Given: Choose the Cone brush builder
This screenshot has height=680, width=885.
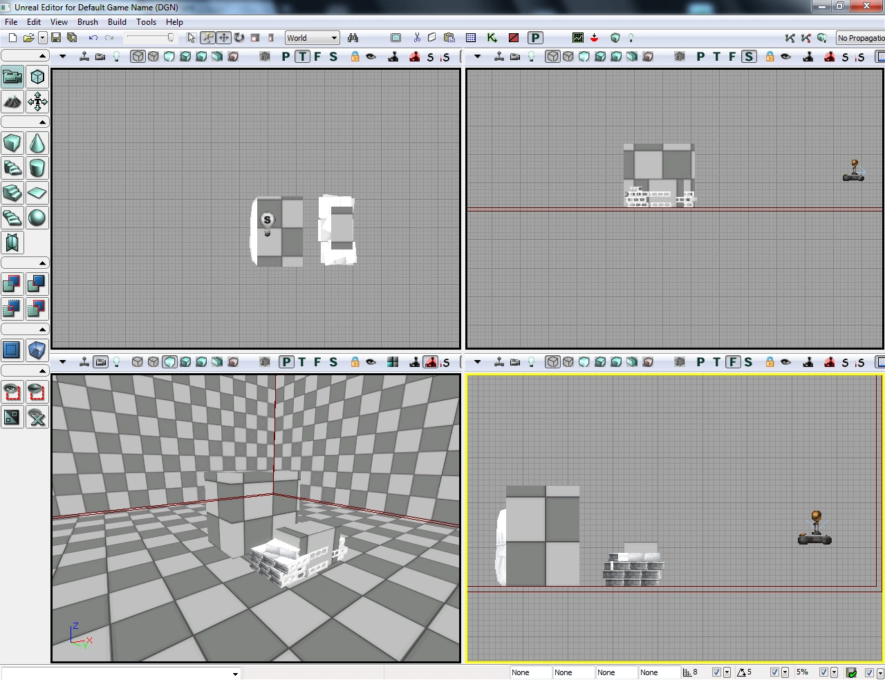Looking at the screenshot, I should point(37,143).
